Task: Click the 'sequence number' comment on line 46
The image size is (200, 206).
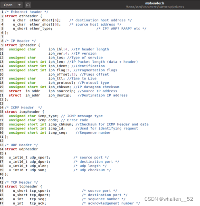Action: tap(104, 199)
